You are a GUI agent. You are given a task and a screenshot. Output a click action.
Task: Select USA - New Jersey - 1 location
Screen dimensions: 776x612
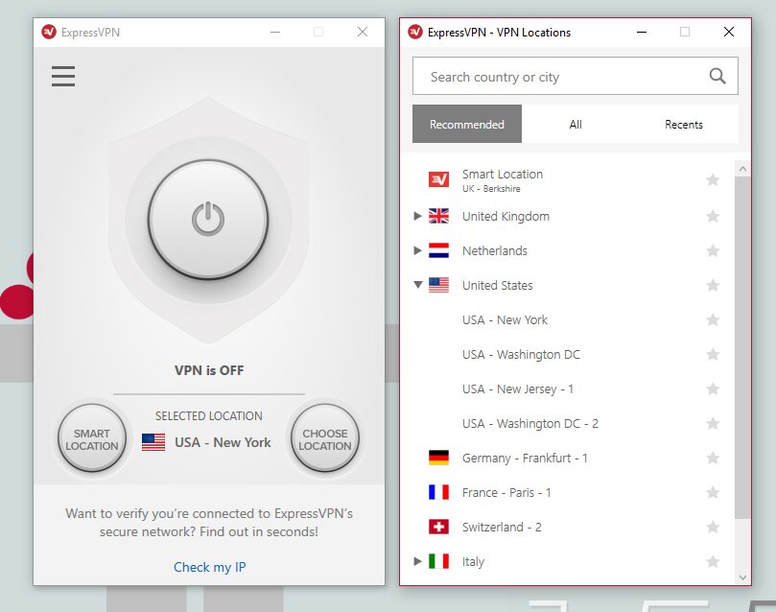pyautogui.click(x=567, y=388)
